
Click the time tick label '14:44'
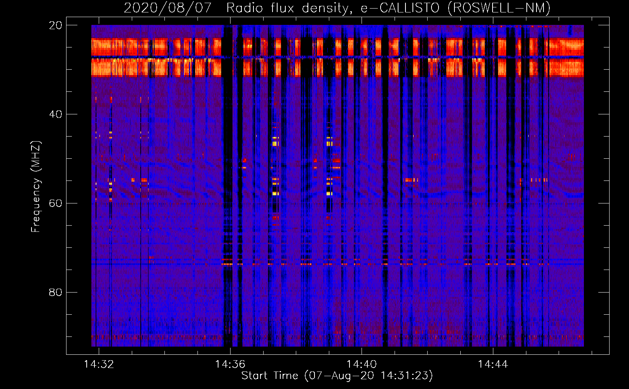tap(493, 364)
